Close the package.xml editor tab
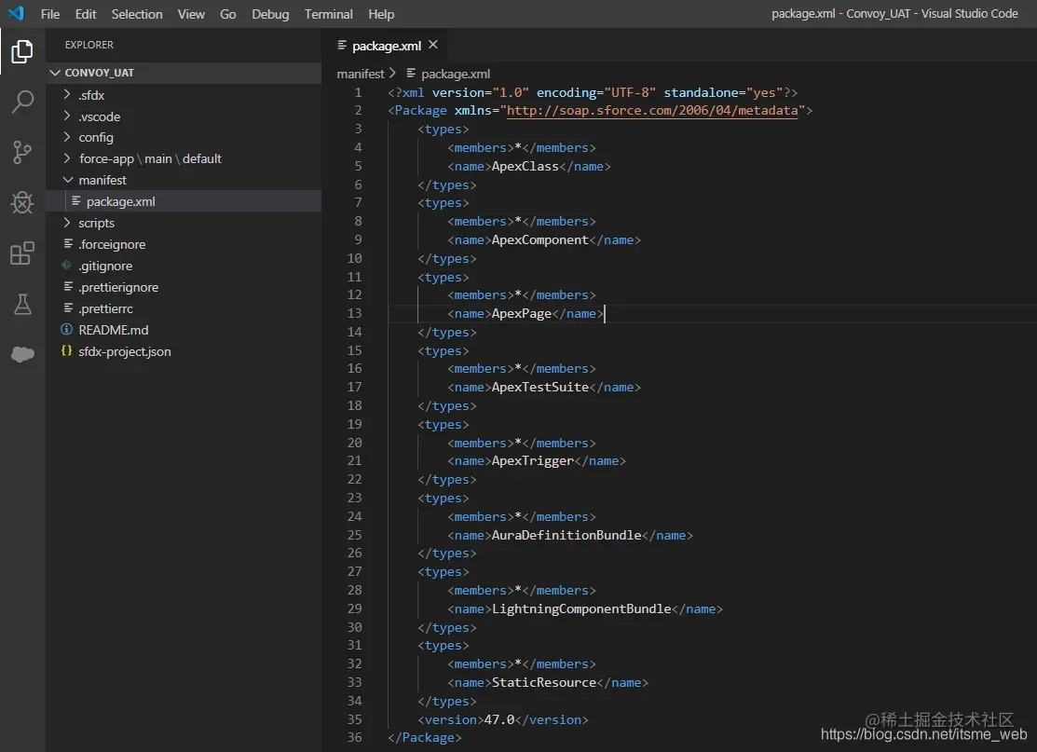Viewport: 1037px width, 752px height. 433,45
